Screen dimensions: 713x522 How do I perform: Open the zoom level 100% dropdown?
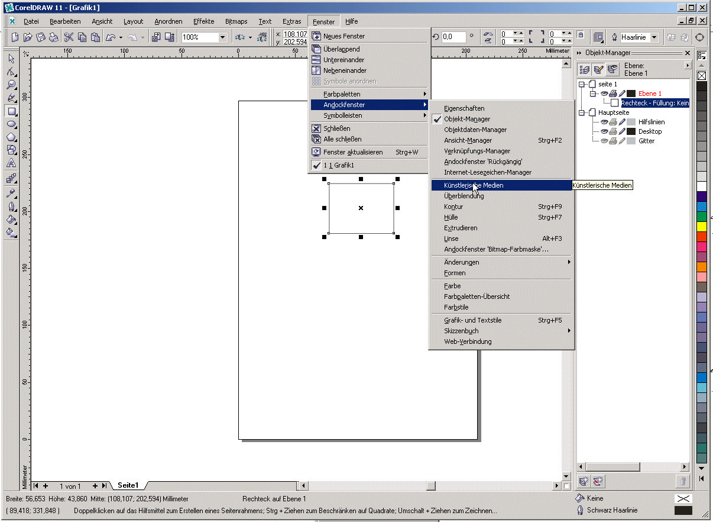pyautogui.click(x=222, y=37)
